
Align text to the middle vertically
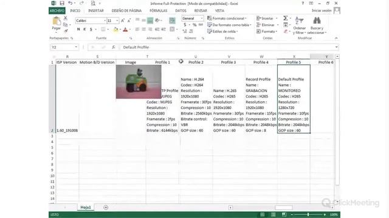click(143, 20)
